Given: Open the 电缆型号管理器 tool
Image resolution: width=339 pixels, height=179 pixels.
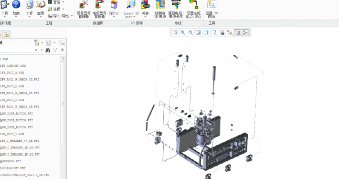Looking at the screenshot, I should point(99,9).
